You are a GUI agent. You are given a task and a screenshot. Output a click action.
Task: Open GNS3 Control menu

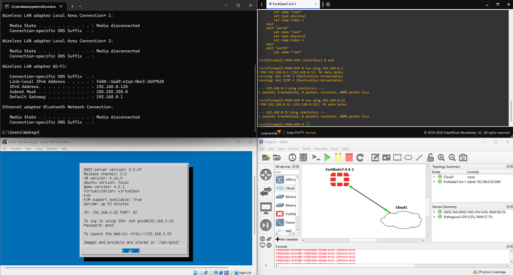293,149
